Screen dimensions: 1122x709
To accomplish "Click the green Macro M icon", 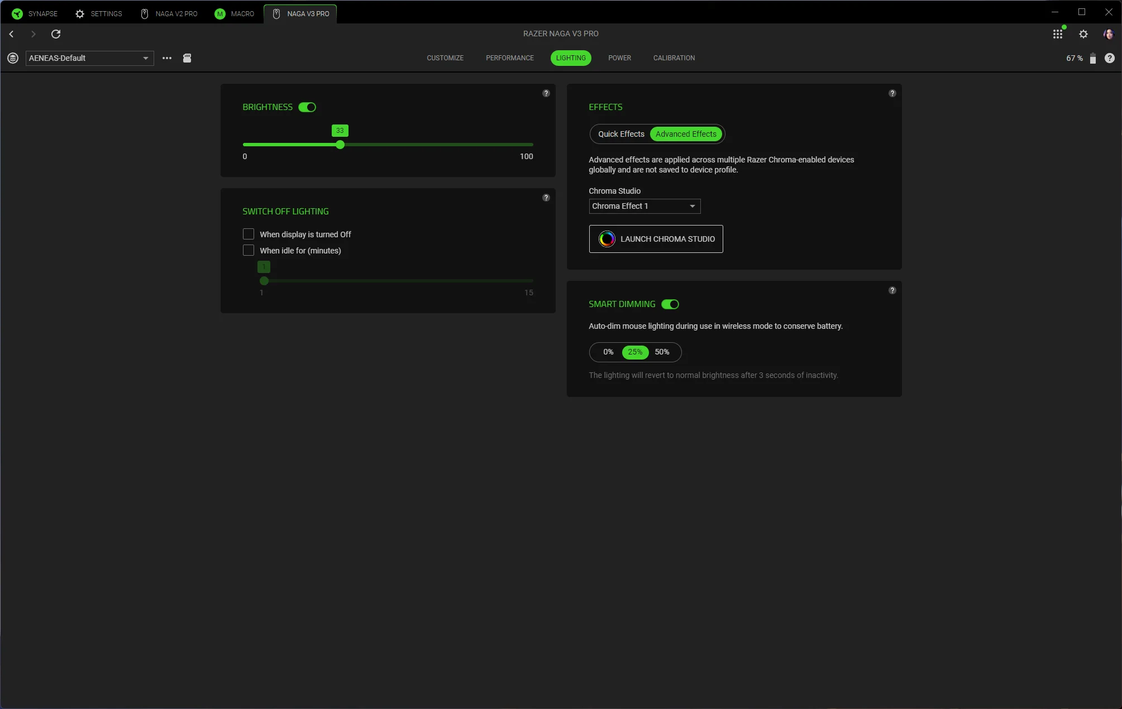I will point(220,13).
